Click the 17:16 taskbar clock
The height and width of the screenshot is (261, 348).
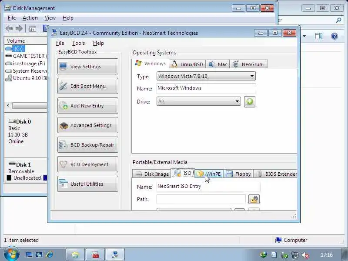(x=327, y=255)
